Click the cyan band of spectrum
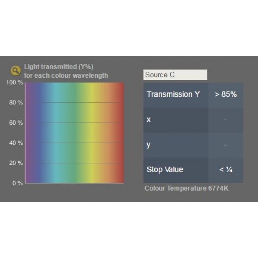 (57, 133)
